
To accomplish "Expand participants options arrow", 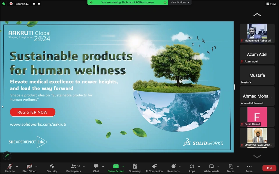I will tap(84, 166).
